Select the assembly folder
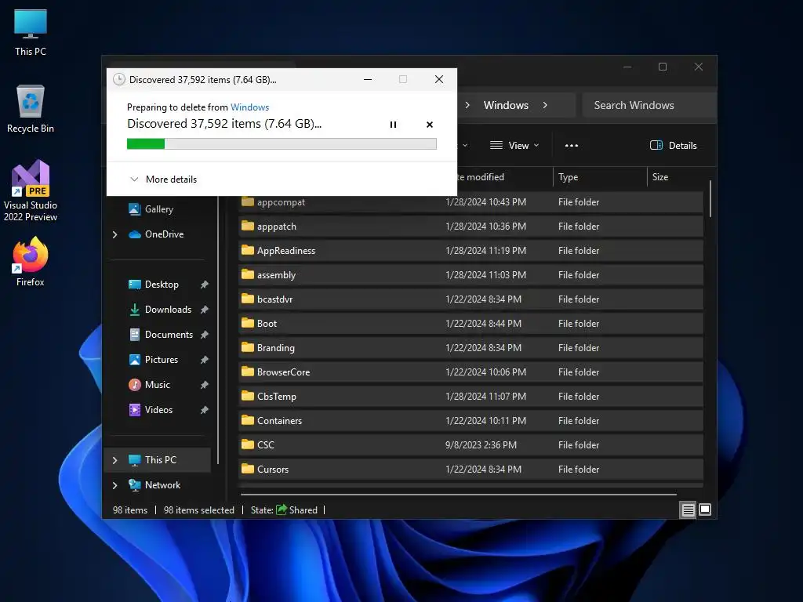This screenshot has width=803, height=602. [471, 275]
